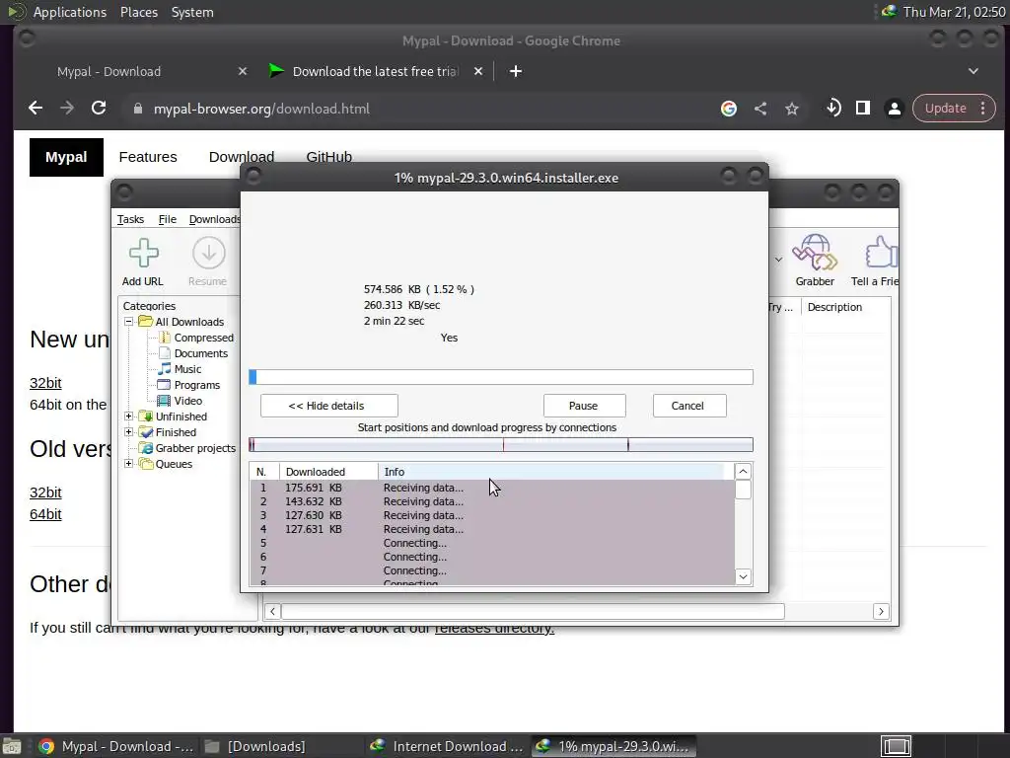Viewport: 1010px width, 758px height.
Task: Go forward in Chrome
Action: [67, 109]
